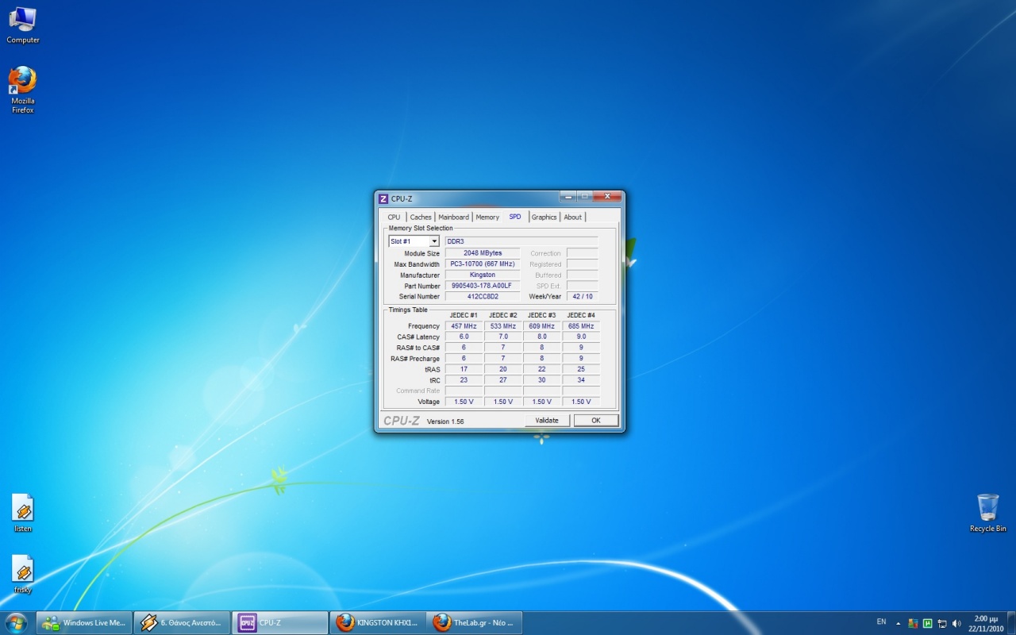The image size is (1016, 635).
Task: Select the 'listen' playlist file icon
Action: [22, 508]
